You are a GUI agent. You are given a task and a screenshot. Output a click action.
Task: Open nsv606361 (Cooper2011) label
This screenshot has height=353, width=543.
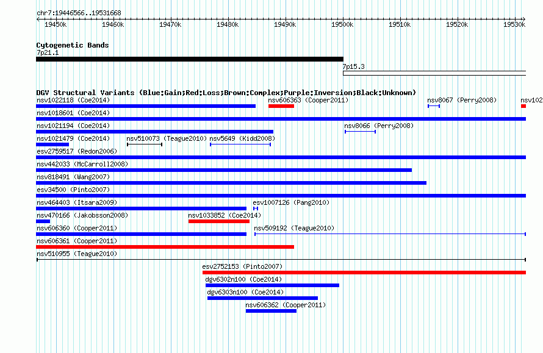pos(77,241)
